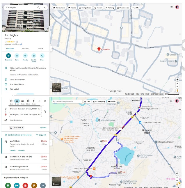The height and width of the screenshot is (188, 185).
Task: Expand the Leave now dropdown
Action: coord(17,128)
